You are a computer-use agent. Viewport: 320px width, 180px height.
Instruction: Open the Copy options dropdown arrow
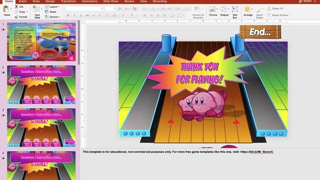point(27,12)
